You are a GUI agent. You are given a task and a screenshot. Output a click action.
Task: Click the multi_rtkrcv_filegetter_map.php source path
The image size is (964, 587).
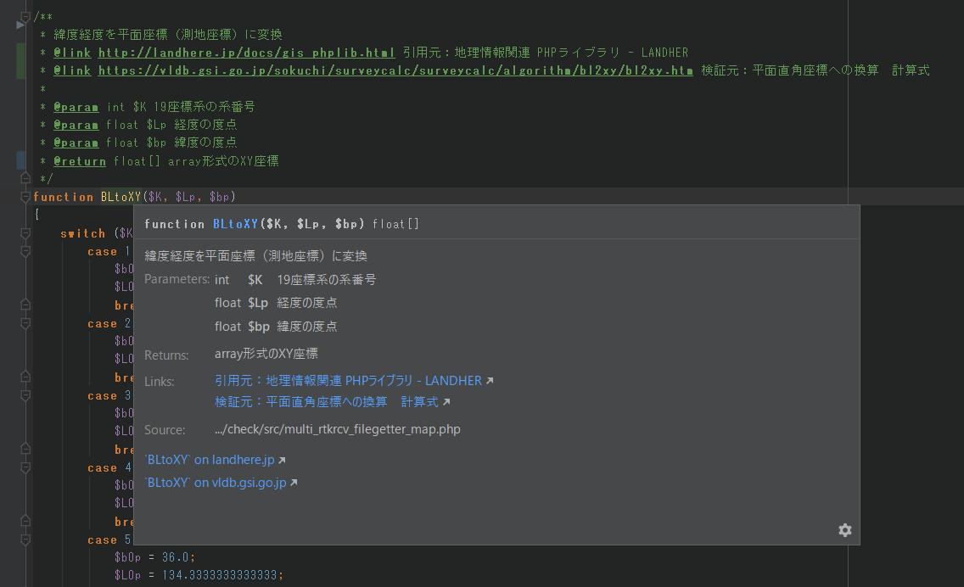pos(339,429)
